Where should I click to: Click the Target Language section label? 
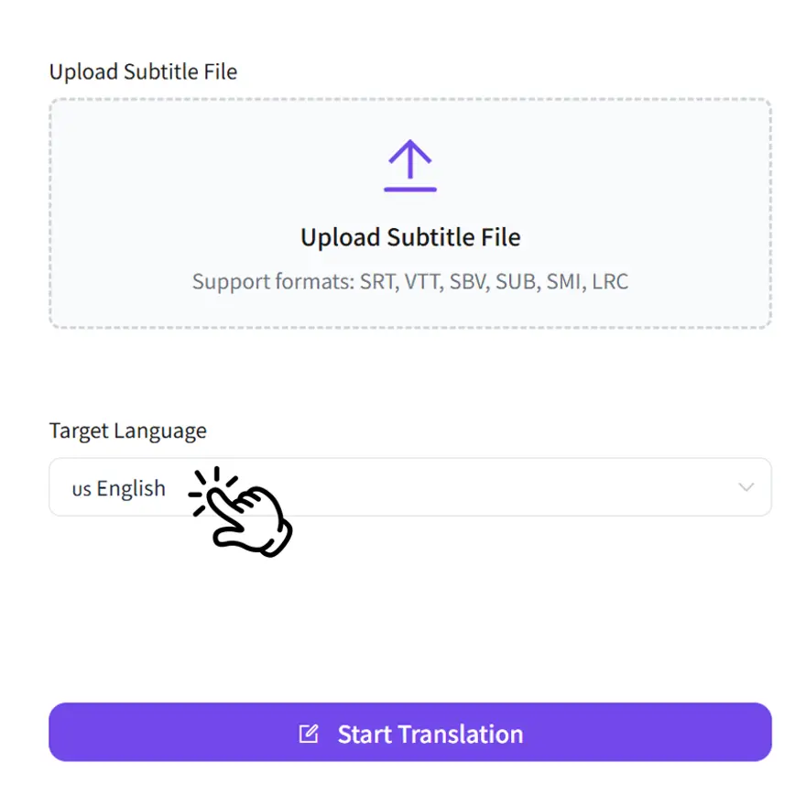tap(127, 430)
